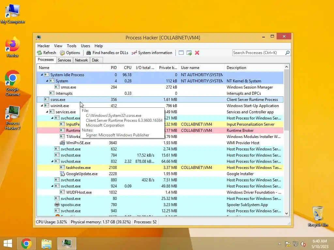Click WmiPrvSE.exe process icon
This screenshot has width=334, height=250.
[x=62, y=143]
